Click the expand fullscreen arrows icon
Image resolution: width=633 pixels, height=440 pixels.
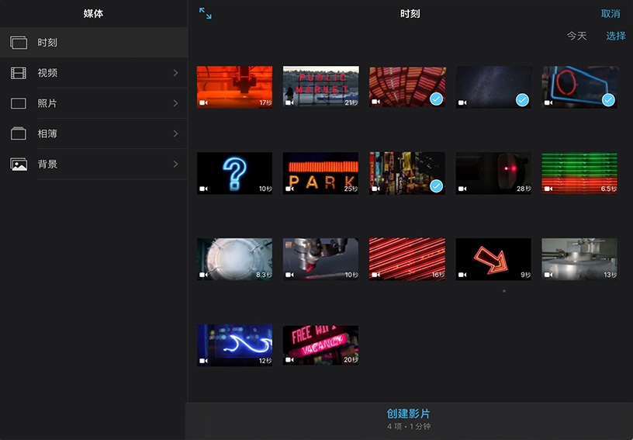pos(205,13)
